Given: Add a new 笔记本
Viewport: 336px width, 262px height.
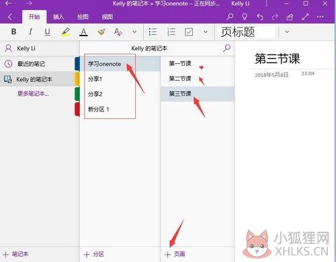Looking at the screenshot, I should 15,255.
